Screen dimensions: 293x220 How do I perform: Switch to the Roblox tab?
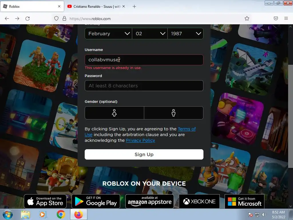pyautogui.click(x=32, y=6)
